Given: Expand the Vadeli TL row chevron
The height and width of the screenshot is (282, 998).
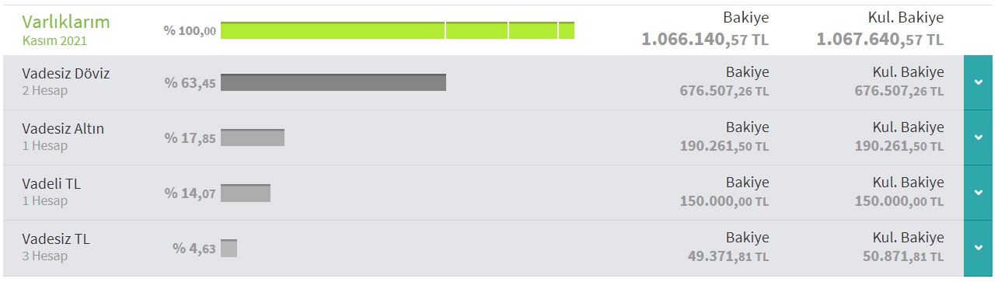Looking at the screenshot, I should (x=979, y=193).
